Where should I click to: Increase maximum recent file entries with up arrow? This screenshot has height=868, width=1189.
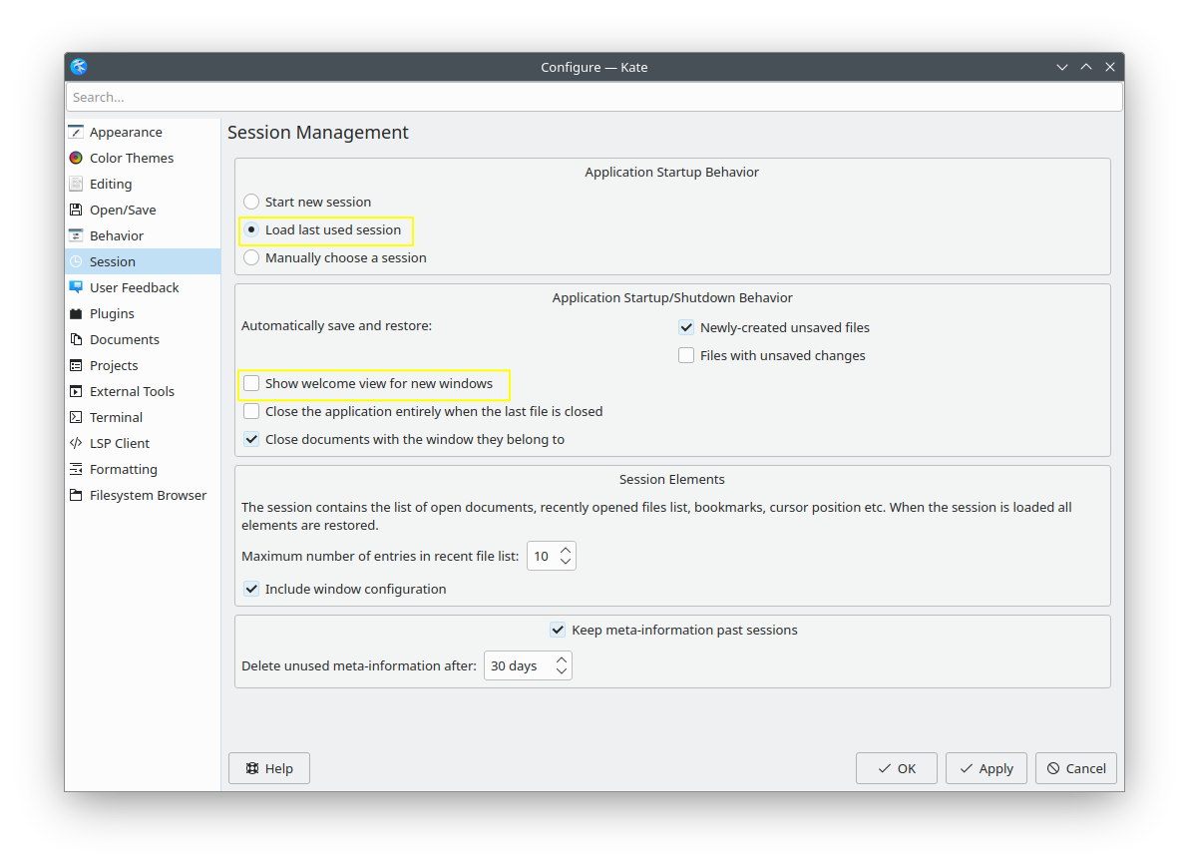[566, 550]
